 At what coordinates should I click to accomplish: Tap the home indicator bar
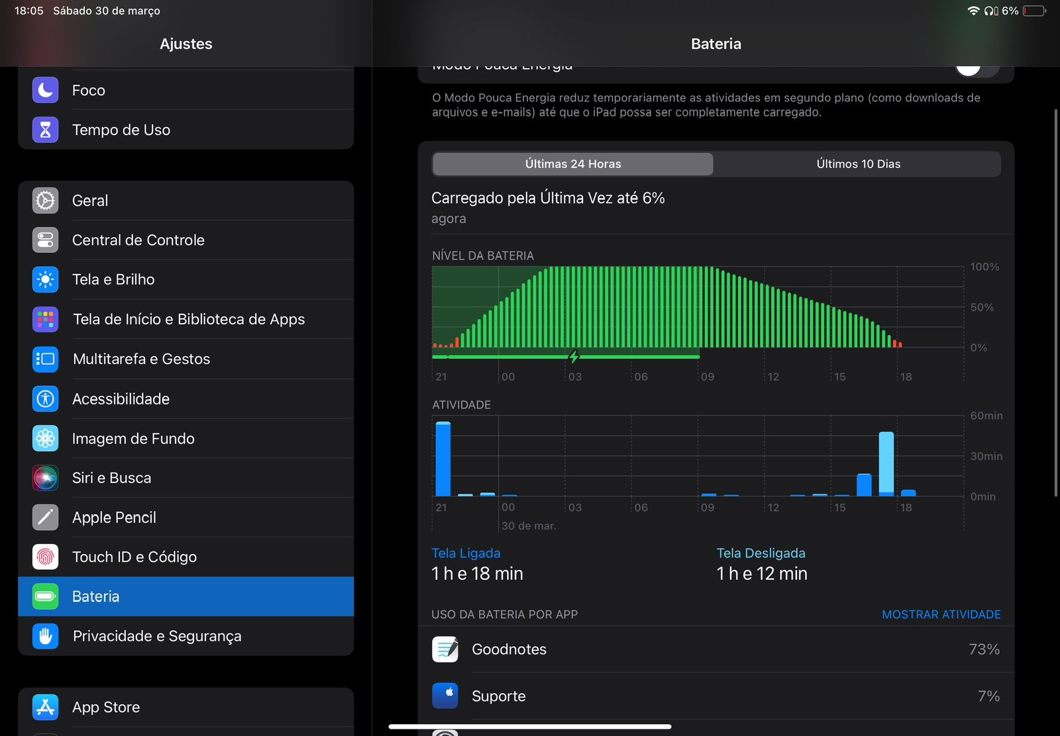(x=530, y=727)
